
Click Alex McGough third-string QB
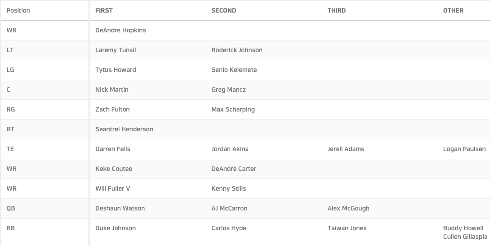click(x=348, y=208)
